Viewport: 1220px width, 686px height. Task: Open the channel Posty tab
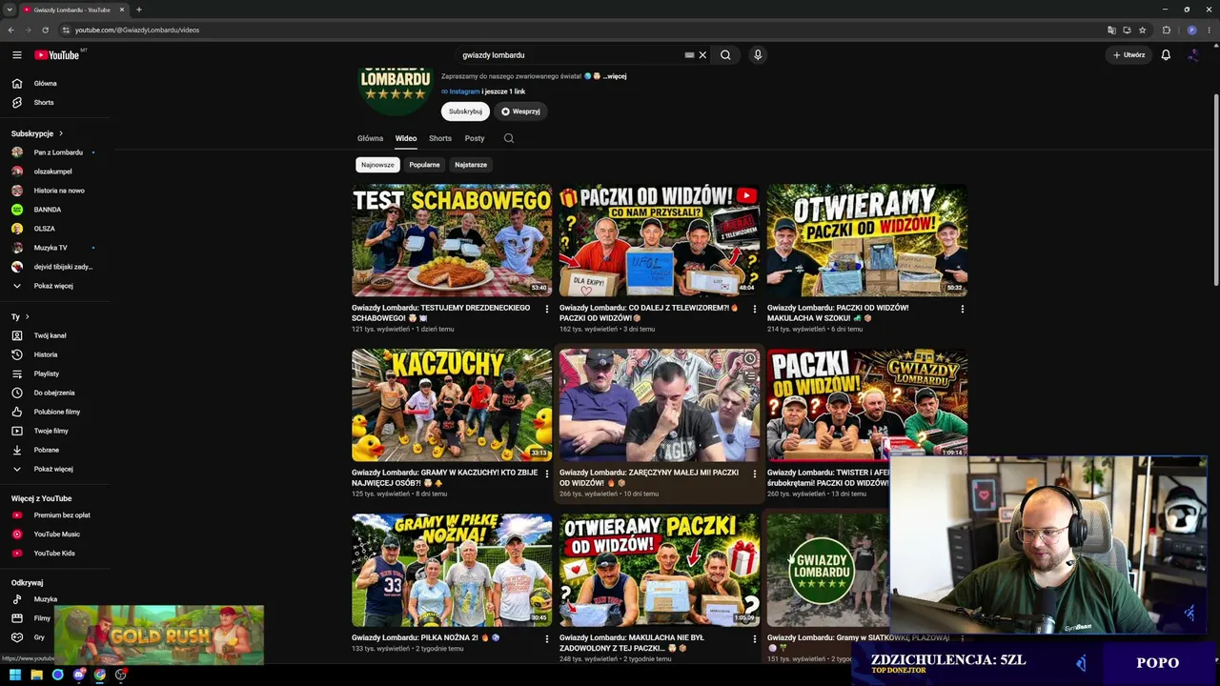[x=475, y=138]
